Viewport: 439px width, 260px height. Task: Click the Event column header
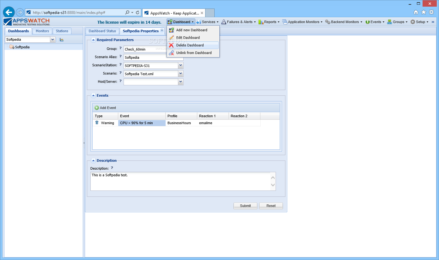(x=142, y=116)
